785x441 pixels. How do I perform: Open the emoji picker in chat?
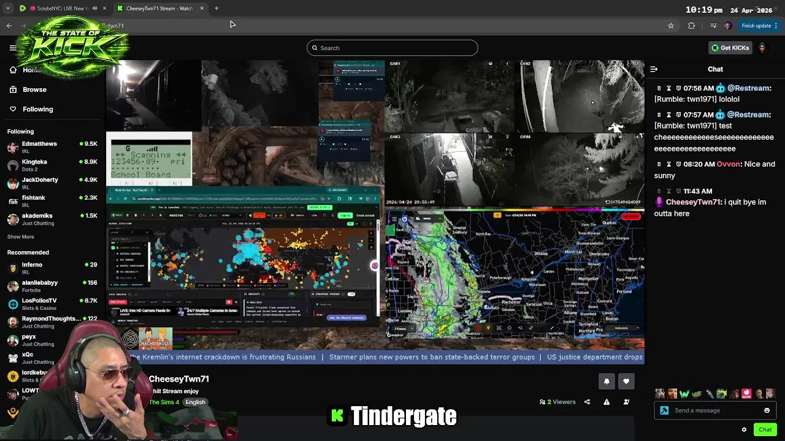pyautogui.click(x=767, y=410)
